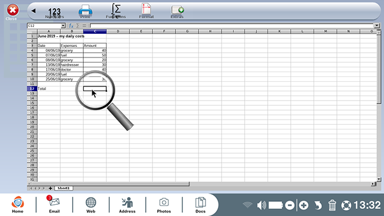Click the 'hairdresser' expense cell
The height and width of the screenshot is (216, 384).
71,65
